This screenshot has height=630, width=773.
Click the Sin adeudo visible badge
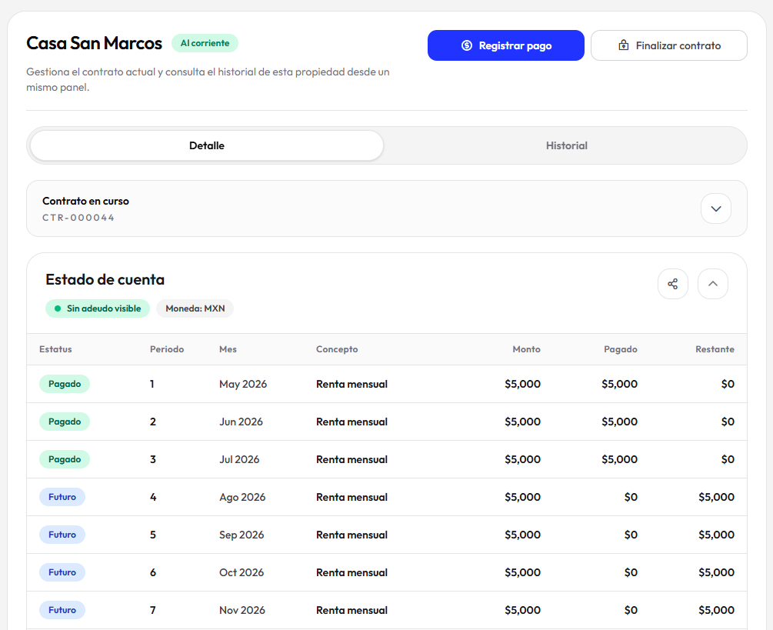pos(98,308)
